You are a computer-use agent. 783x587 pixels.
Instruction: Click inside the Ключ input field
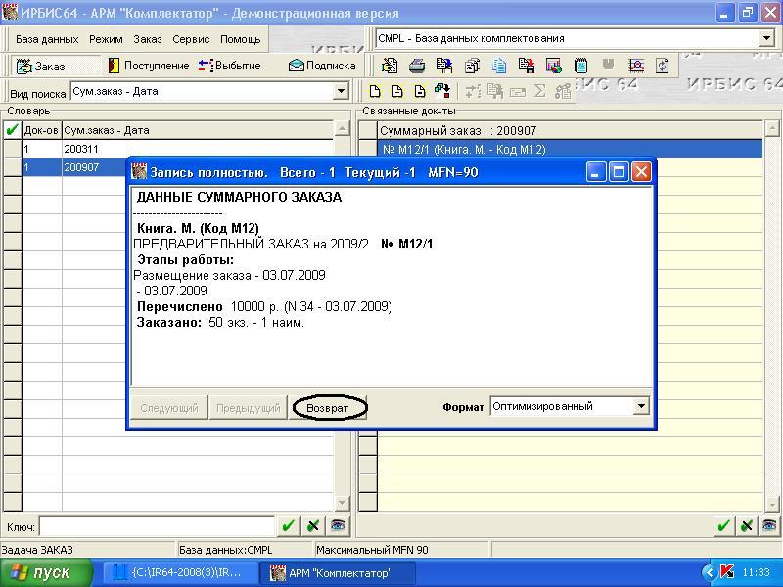point(157,526)
